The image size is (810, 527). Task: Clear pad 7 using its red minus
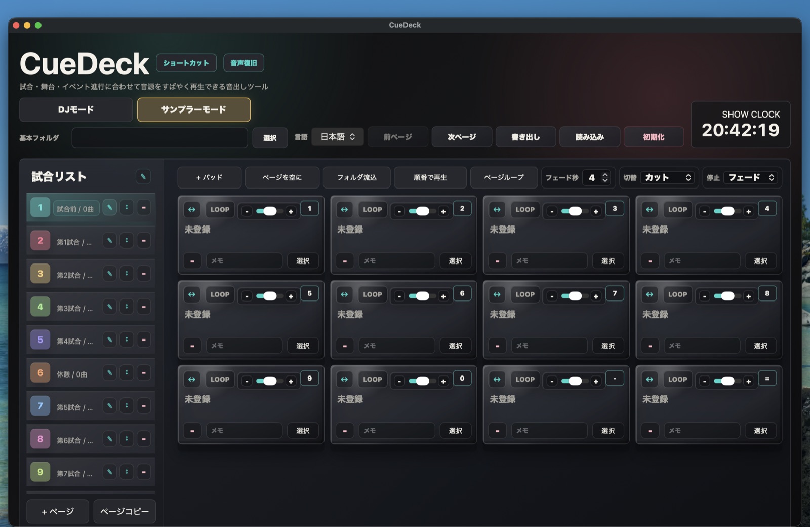coord(498,346)
